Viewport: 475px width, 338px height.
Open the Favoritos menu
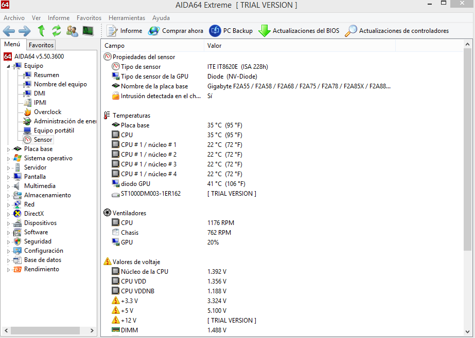(89, 18)
